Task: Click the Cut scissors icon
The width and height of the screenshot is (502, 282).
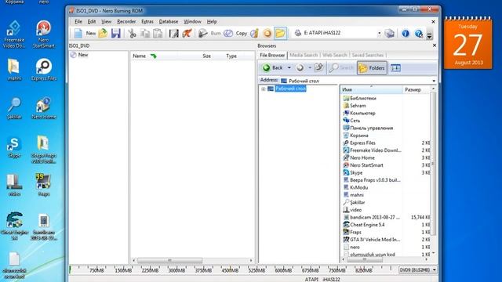Action: pyautogui.click(x=132, y=33)
